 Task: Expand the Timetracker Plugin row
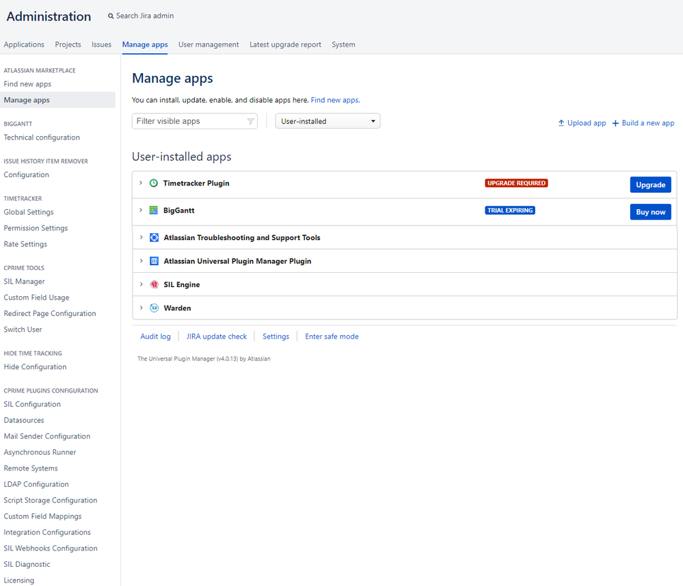[141, 183]
